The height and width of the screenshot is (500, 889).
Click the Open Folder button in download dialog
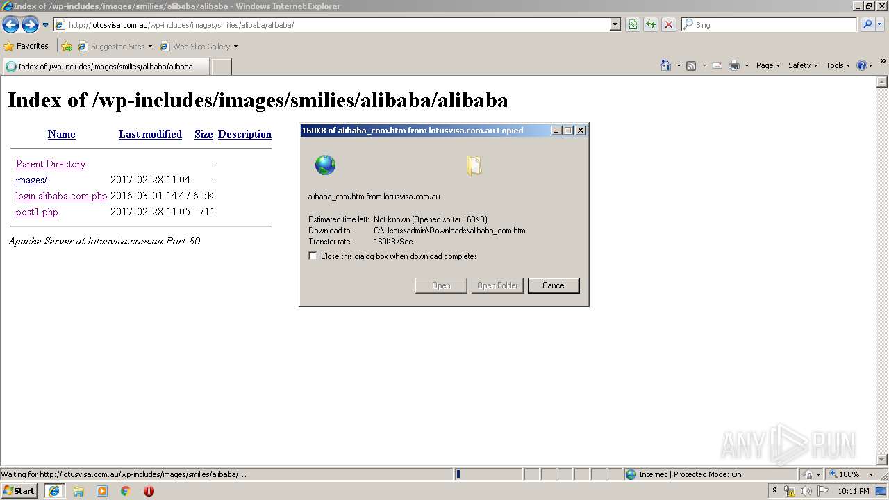pyautogui.click(x=497, y=285)
